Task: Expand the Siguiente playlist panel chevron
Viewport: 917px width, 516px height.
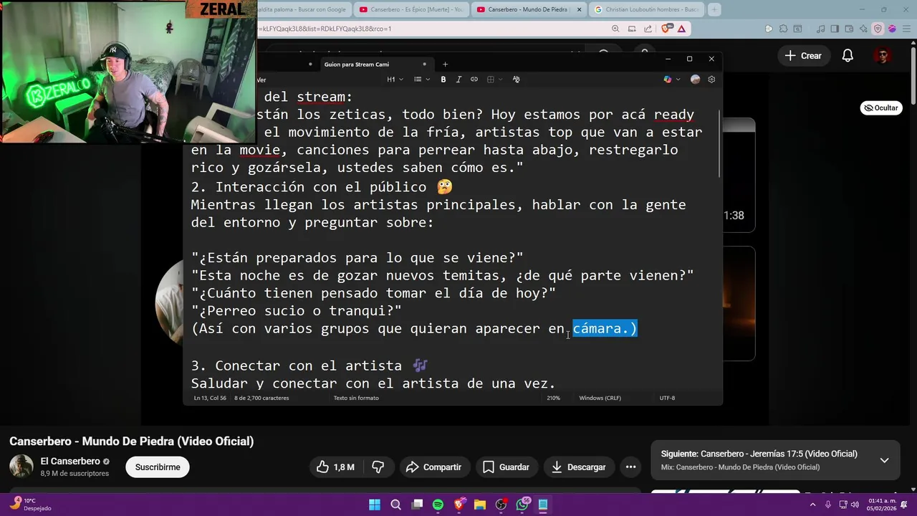Action: click(x=884, y=460)
